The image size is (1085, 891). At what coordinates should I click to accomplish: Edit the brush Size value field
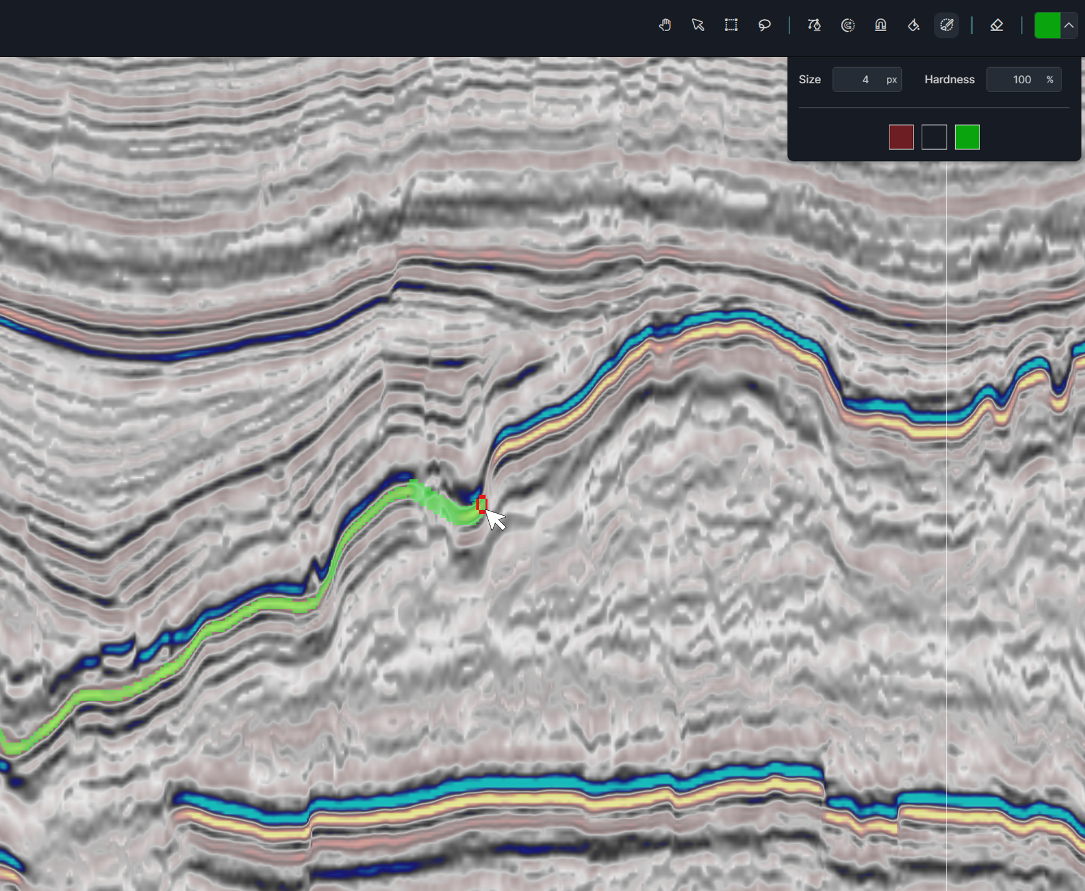(x=867, y=80)
